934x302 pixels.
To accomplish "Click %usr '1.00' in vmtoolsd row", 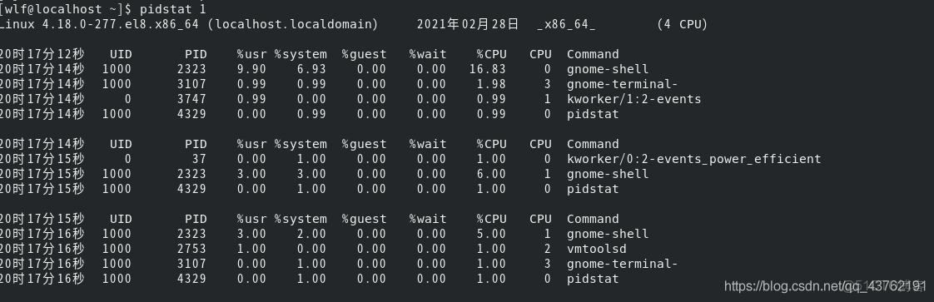I will (251, 249).
